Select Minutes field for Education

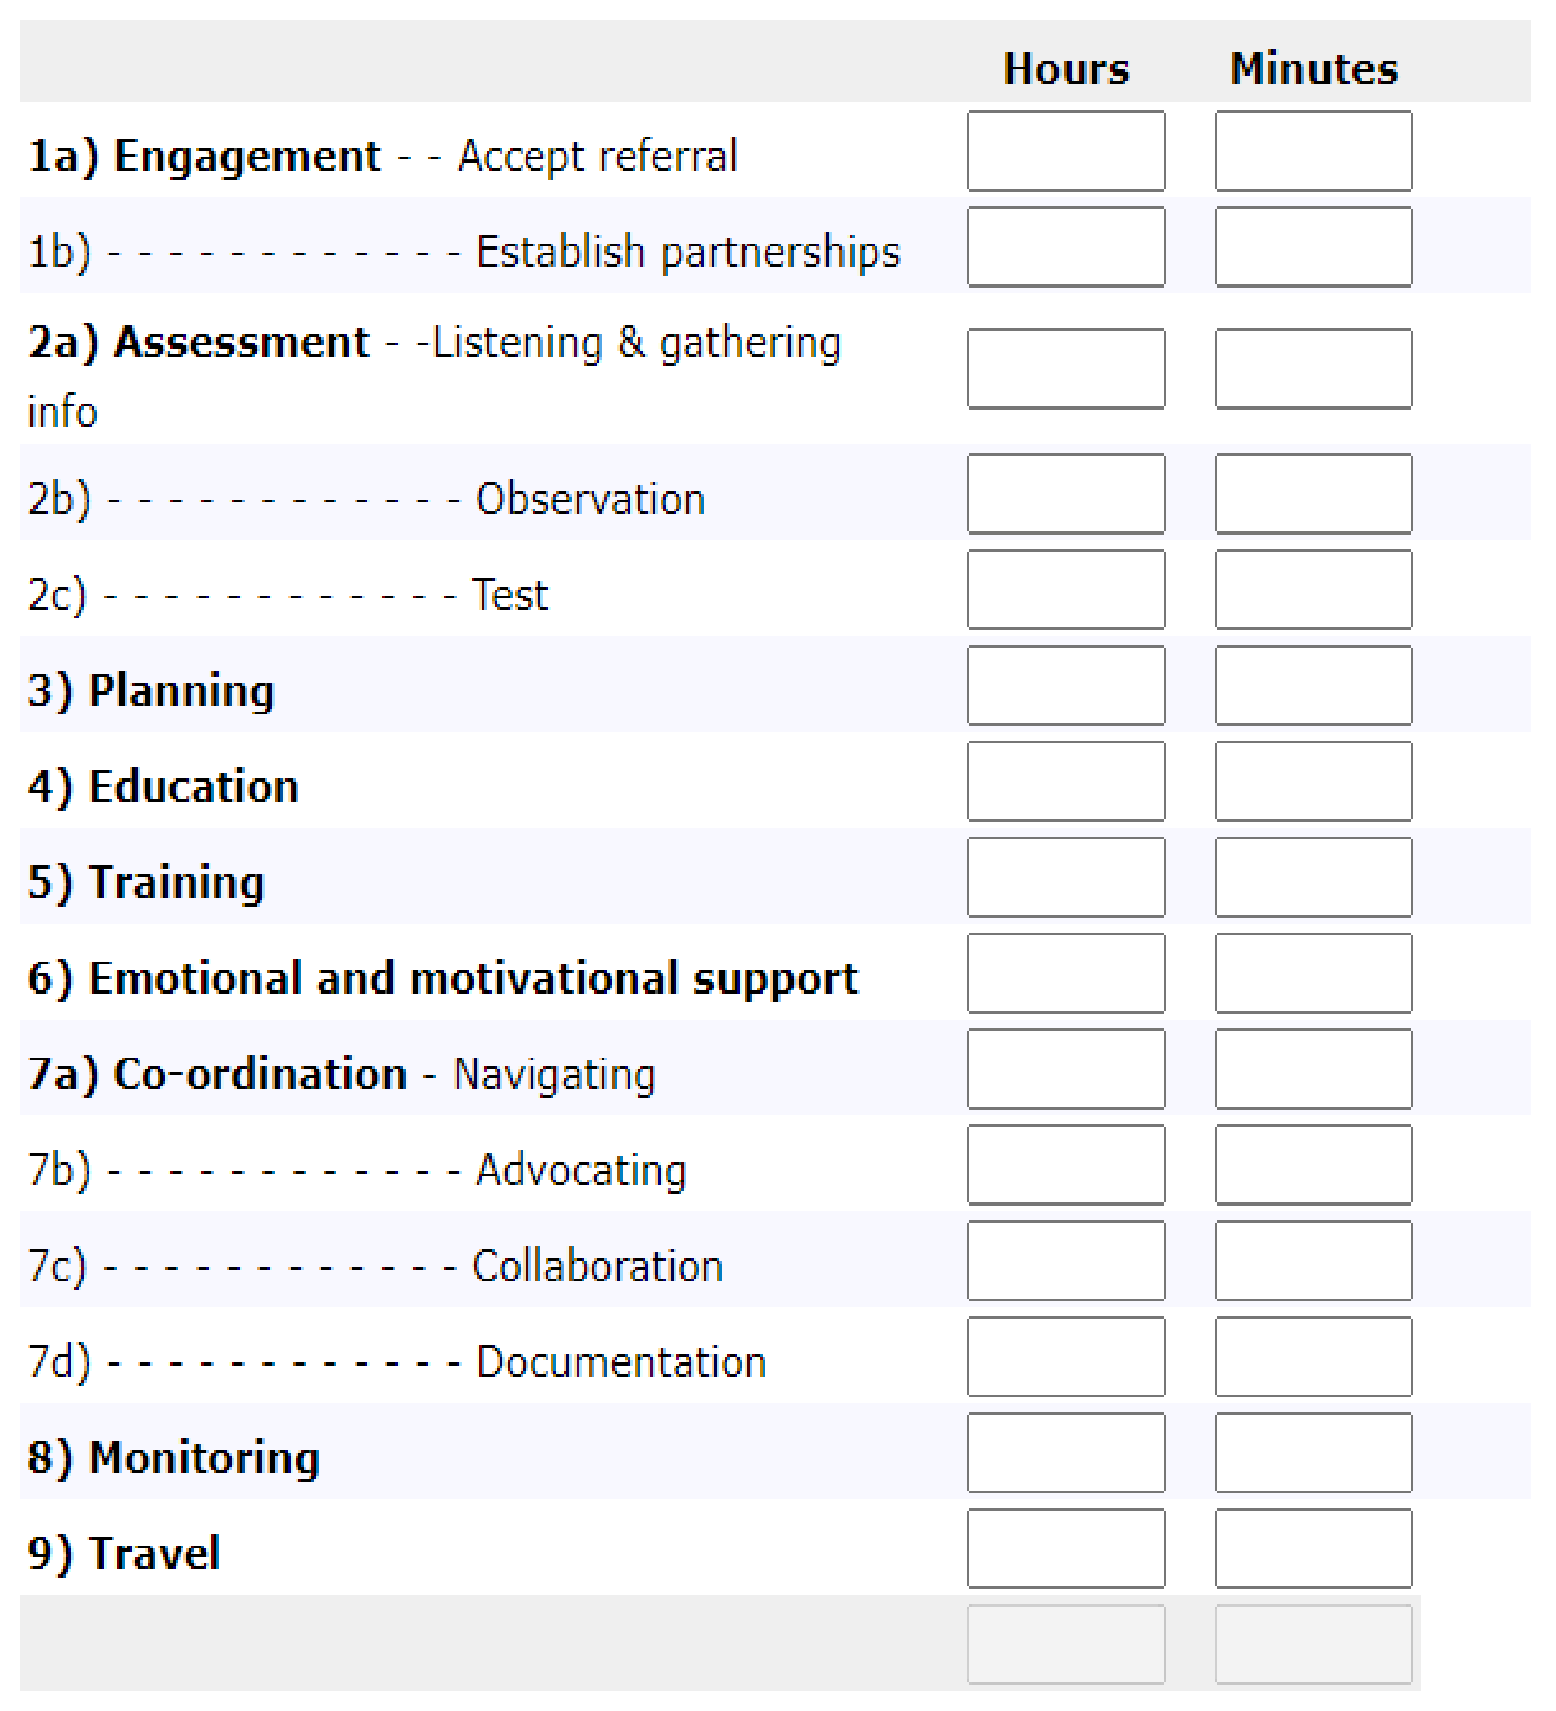(1313, 782)
